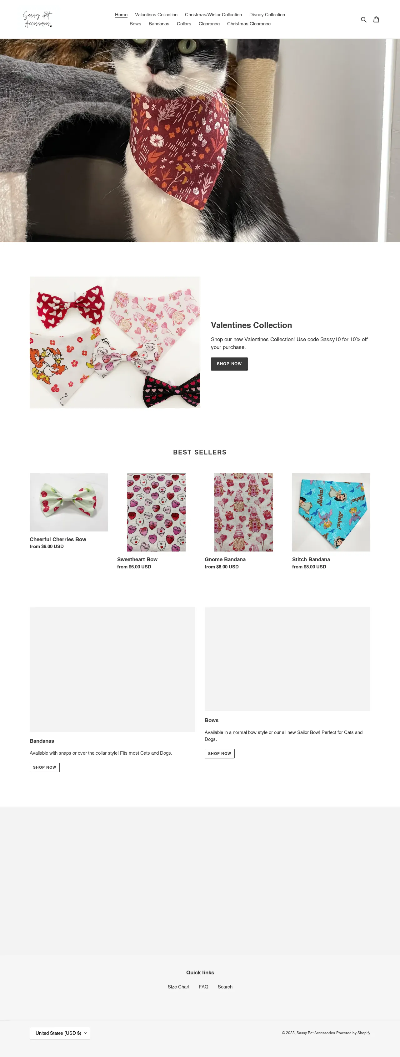The image size is (400, 1057).
Task: Click the dark Shop Now button for Valentines
Action: tap(229, 364)
